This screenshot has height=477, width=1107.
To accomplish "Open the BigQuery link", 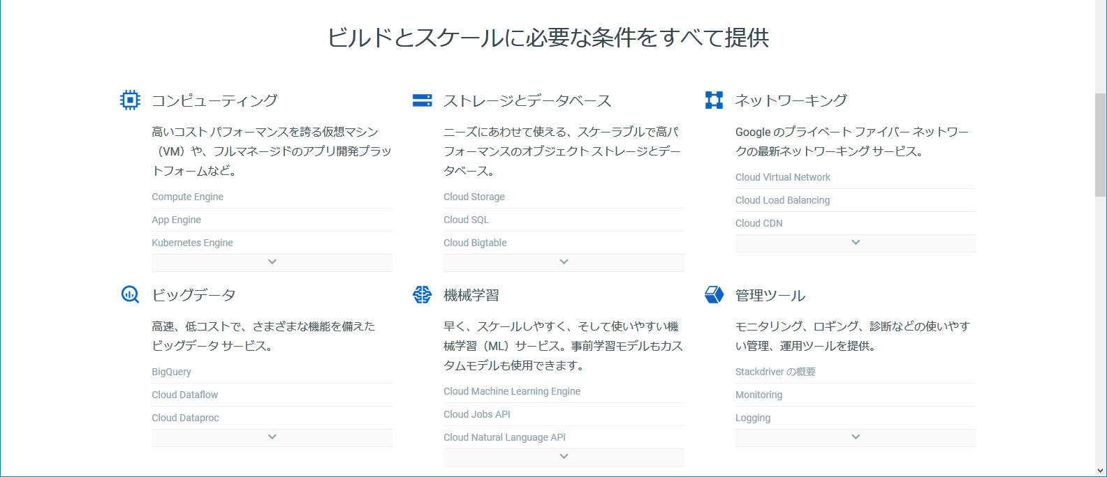I will (171, 372).
